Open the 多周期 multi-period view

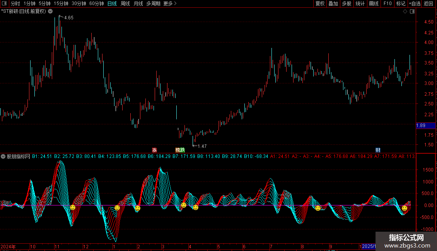pos(153,3)
